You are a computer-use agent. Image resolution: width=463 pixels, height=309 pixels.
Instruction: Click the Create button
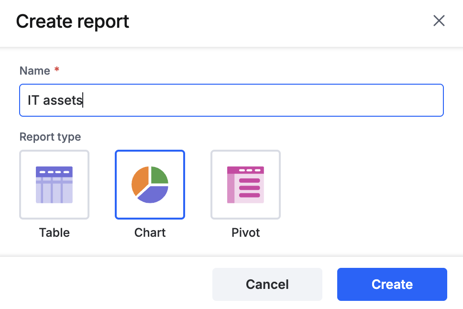coord(392,284)
